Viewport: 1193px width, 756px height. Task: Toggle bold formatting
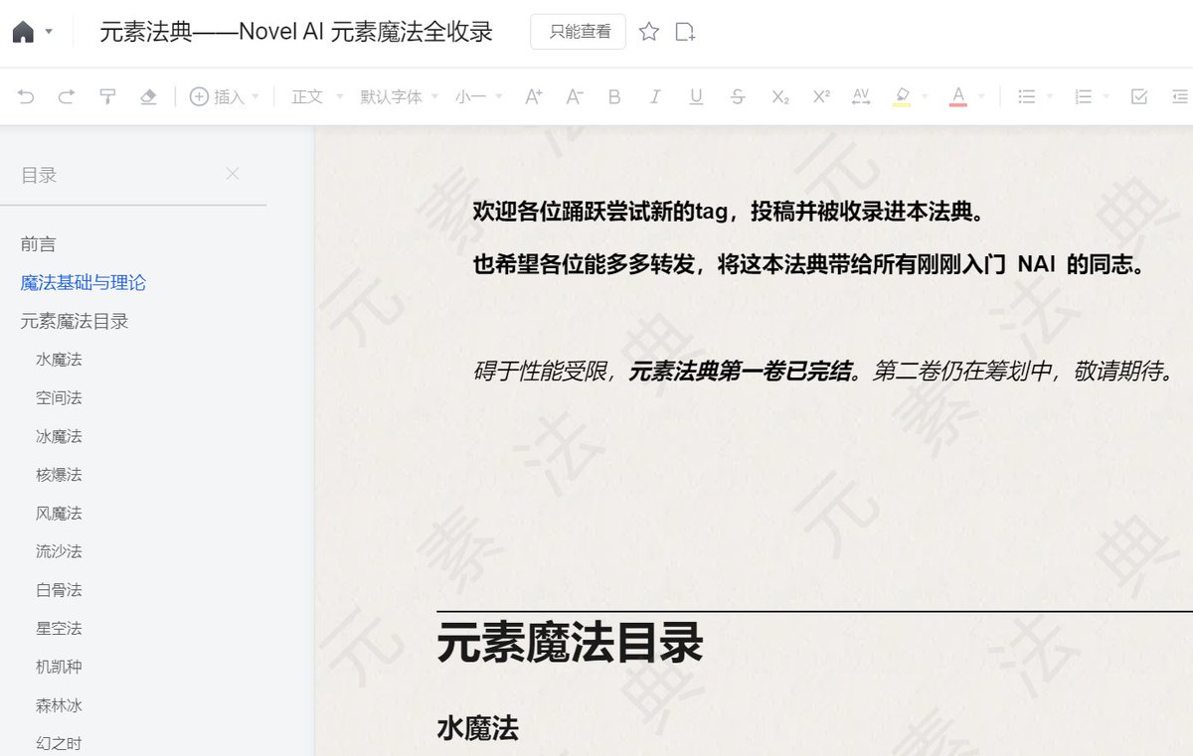point(614,96)
